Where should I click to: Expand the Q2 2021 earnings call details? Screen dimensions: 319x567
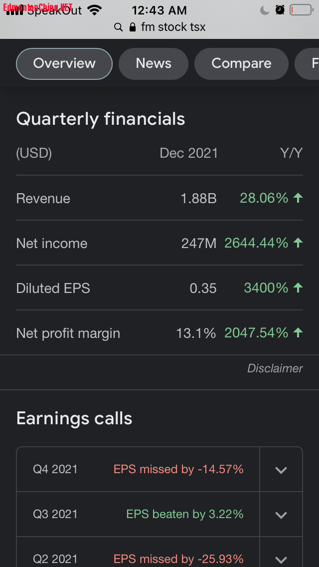(x=281, y=559)
